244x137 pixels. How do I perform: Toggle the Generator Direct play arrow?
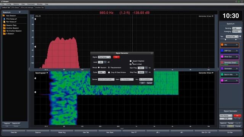tap(237, 62)
